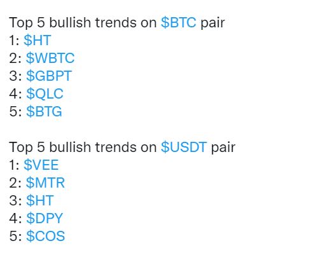Viewport: 335px width, 255px height.
Task: Click the rank number before $DPY
Action: [15, 218]
